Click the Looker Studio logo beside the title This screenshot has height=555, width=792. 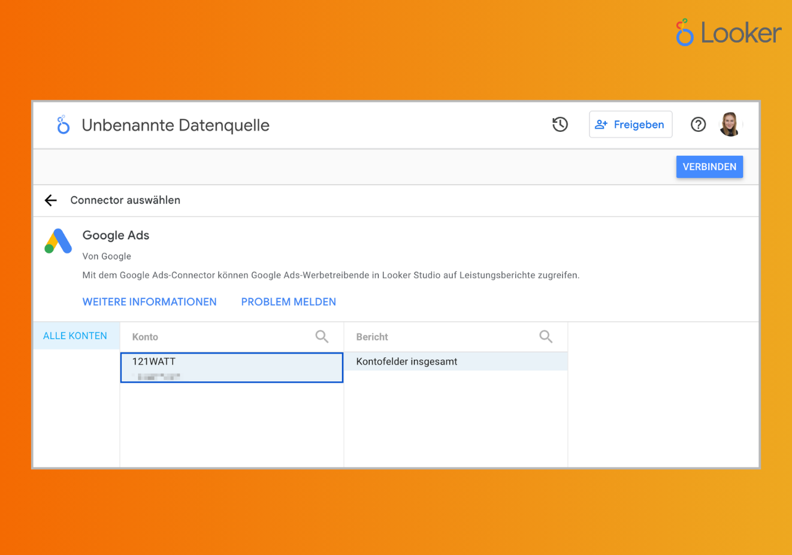pos(63,125)
